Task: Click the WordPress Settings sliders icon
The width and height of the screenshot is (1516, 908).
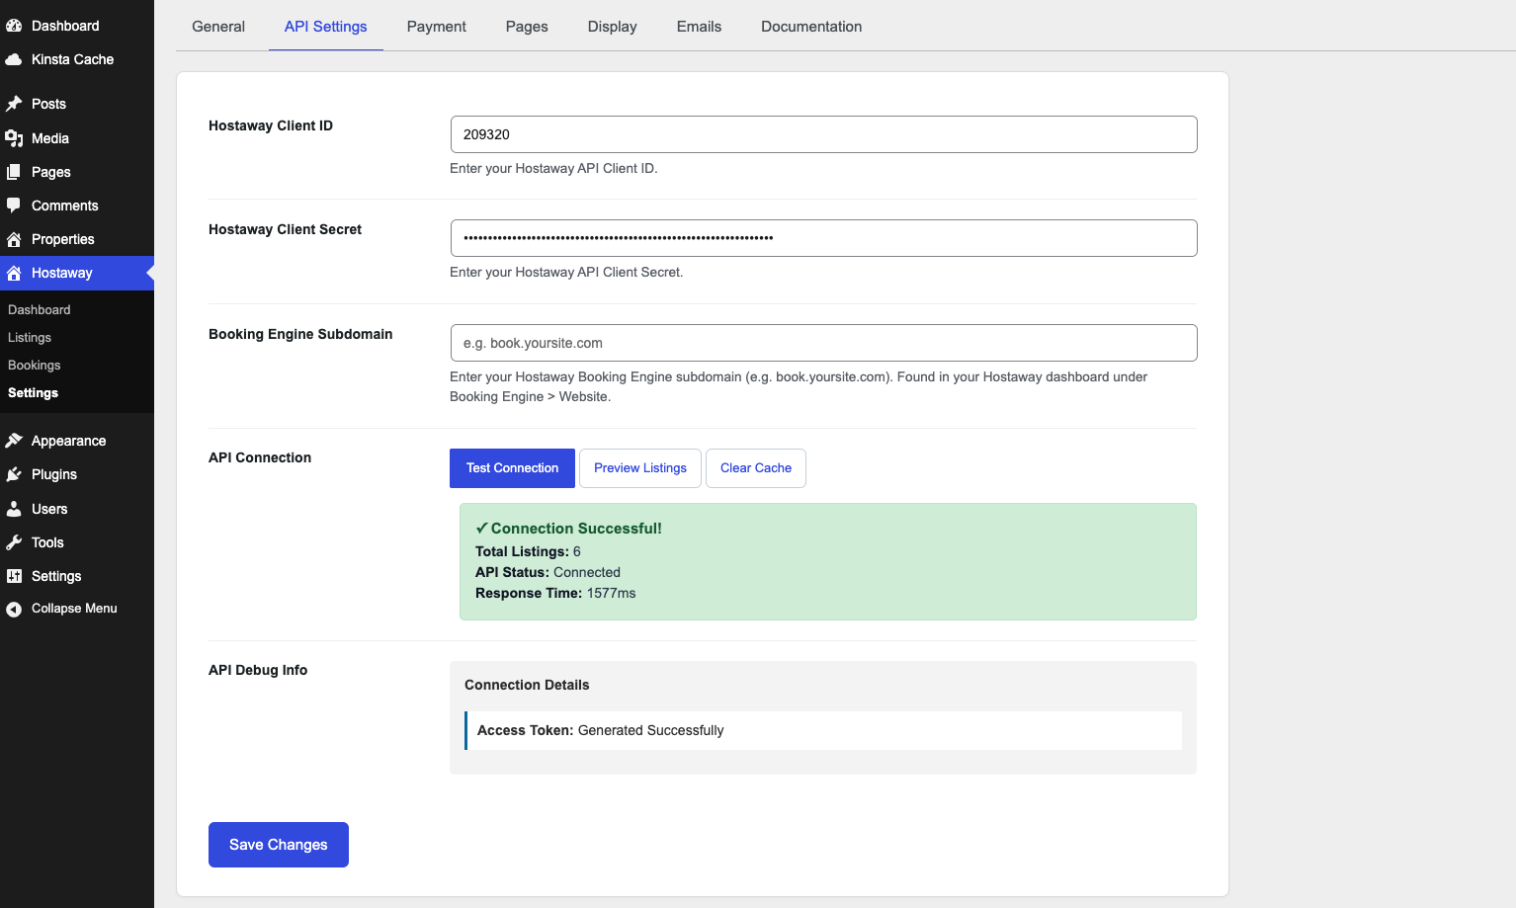Action: (14, 576)
